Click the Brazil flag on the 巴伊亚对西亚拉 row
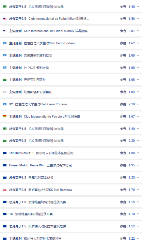The image size is (142, 240). pos(5,80)
